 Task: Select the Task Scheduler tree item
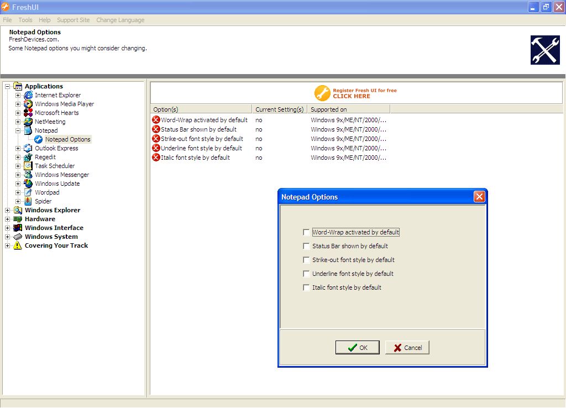pyautogui.click(x=55, y=166)
